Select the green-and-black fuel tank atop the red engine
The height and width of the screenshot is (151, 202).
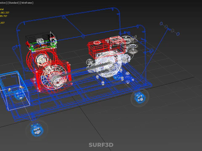pos(41,42)
